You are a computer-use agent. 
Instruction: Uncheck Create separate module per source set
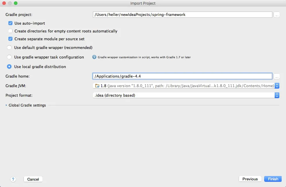click(x=10, y=39)
